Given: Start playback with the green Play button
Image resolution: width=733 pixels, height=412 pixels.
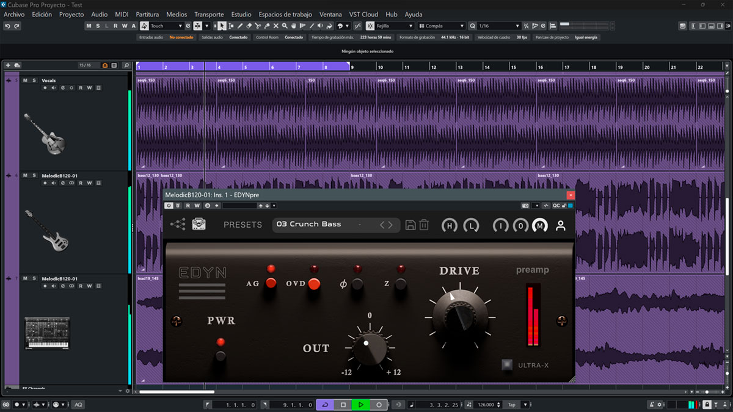Looking at the screenshot, I should pyautogui.click(x=361, y=405).
